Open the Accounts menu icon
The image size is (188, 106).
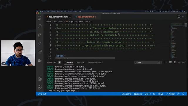40,79
